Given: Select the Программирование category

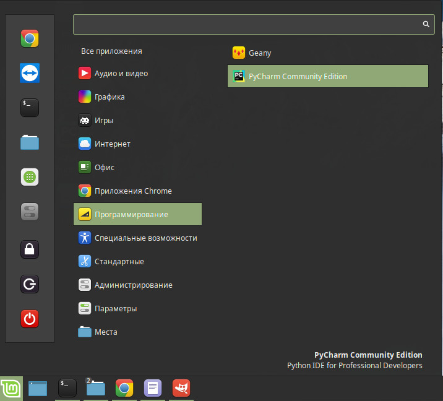Looking at the screenshot, I should [137, 214].
